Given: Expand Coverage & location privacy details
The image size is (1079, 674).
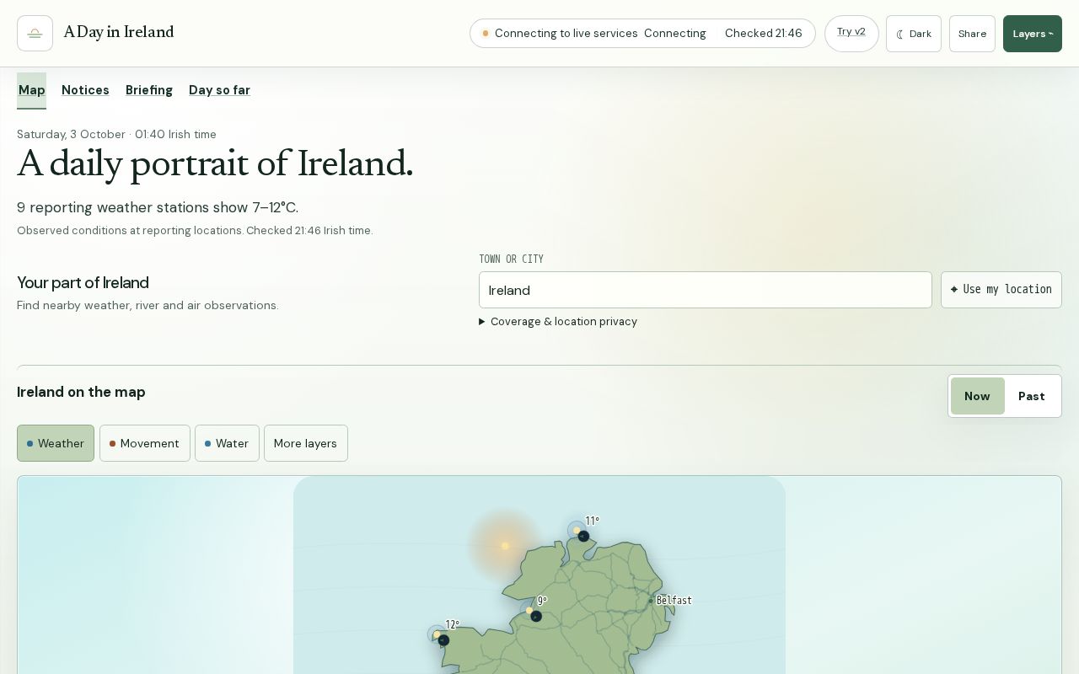Looking at the screenshot, I should 558,322.
